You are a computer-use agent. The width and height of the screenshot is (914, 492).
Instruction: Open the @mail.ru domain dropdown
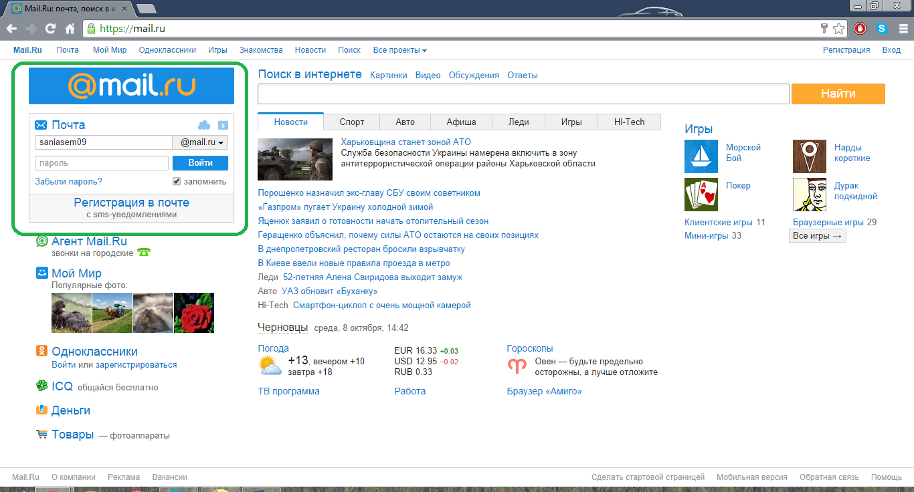[x=201, y=142]
